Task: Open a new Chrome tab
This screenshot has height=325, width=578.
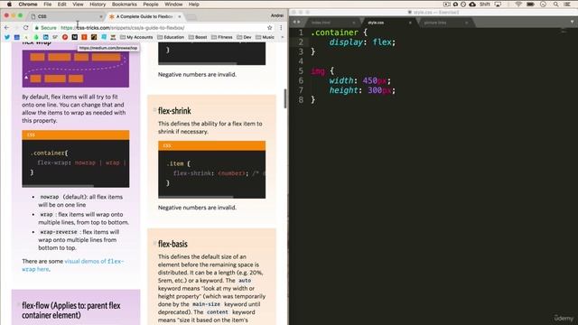Action: 191,17
